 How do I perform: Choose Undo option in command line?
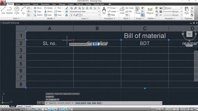(94, 103)
